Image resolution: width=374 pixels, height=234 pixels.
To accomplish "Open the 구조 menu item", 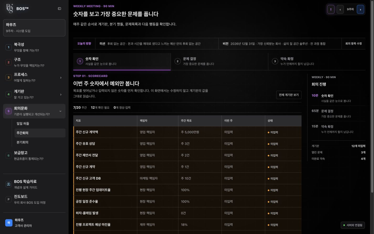I will (34, 62).
